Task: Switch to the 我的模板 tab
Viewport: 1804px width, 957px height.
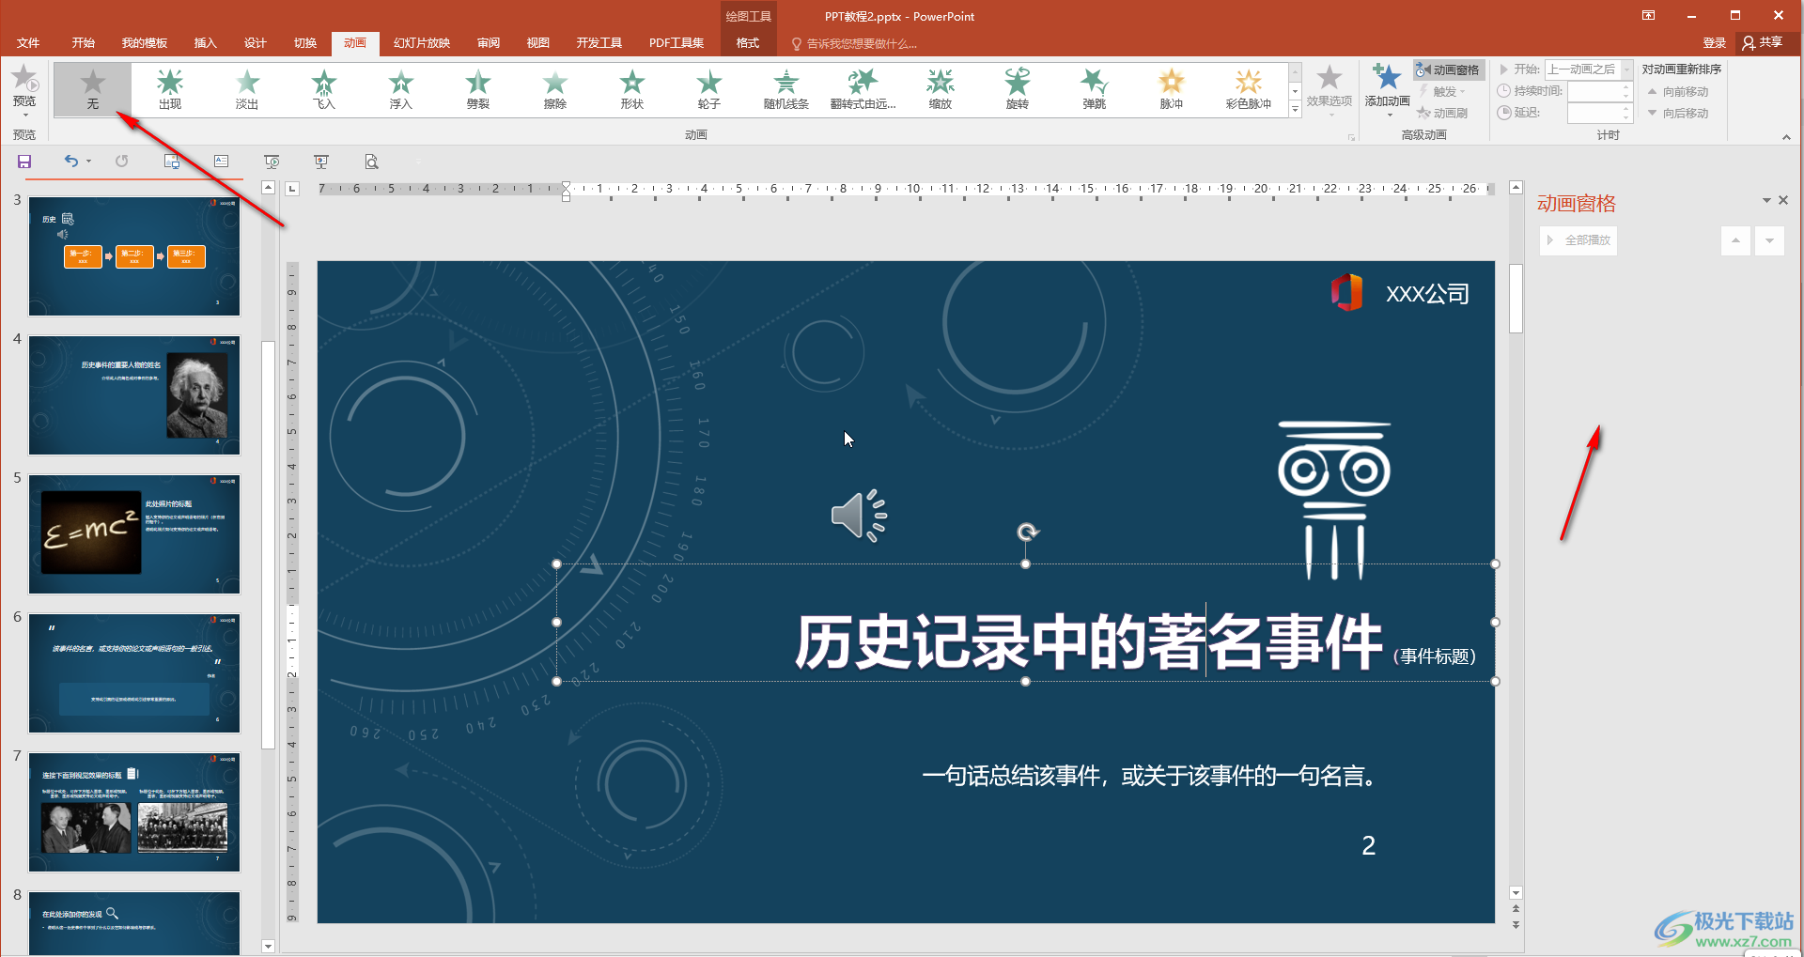Action: (145, 43)
